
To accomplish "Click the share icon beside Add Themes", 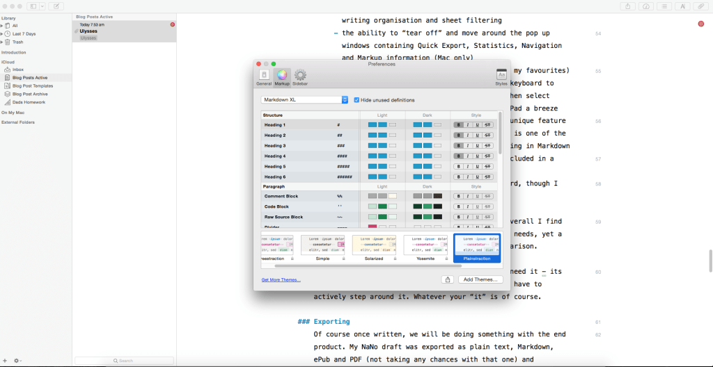I will [448, 279].
